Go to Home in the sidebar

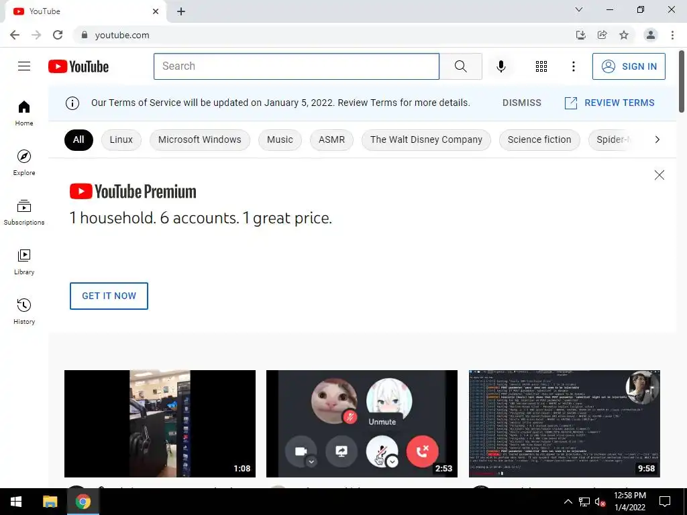pyautogui.click(x=24, y=113)
